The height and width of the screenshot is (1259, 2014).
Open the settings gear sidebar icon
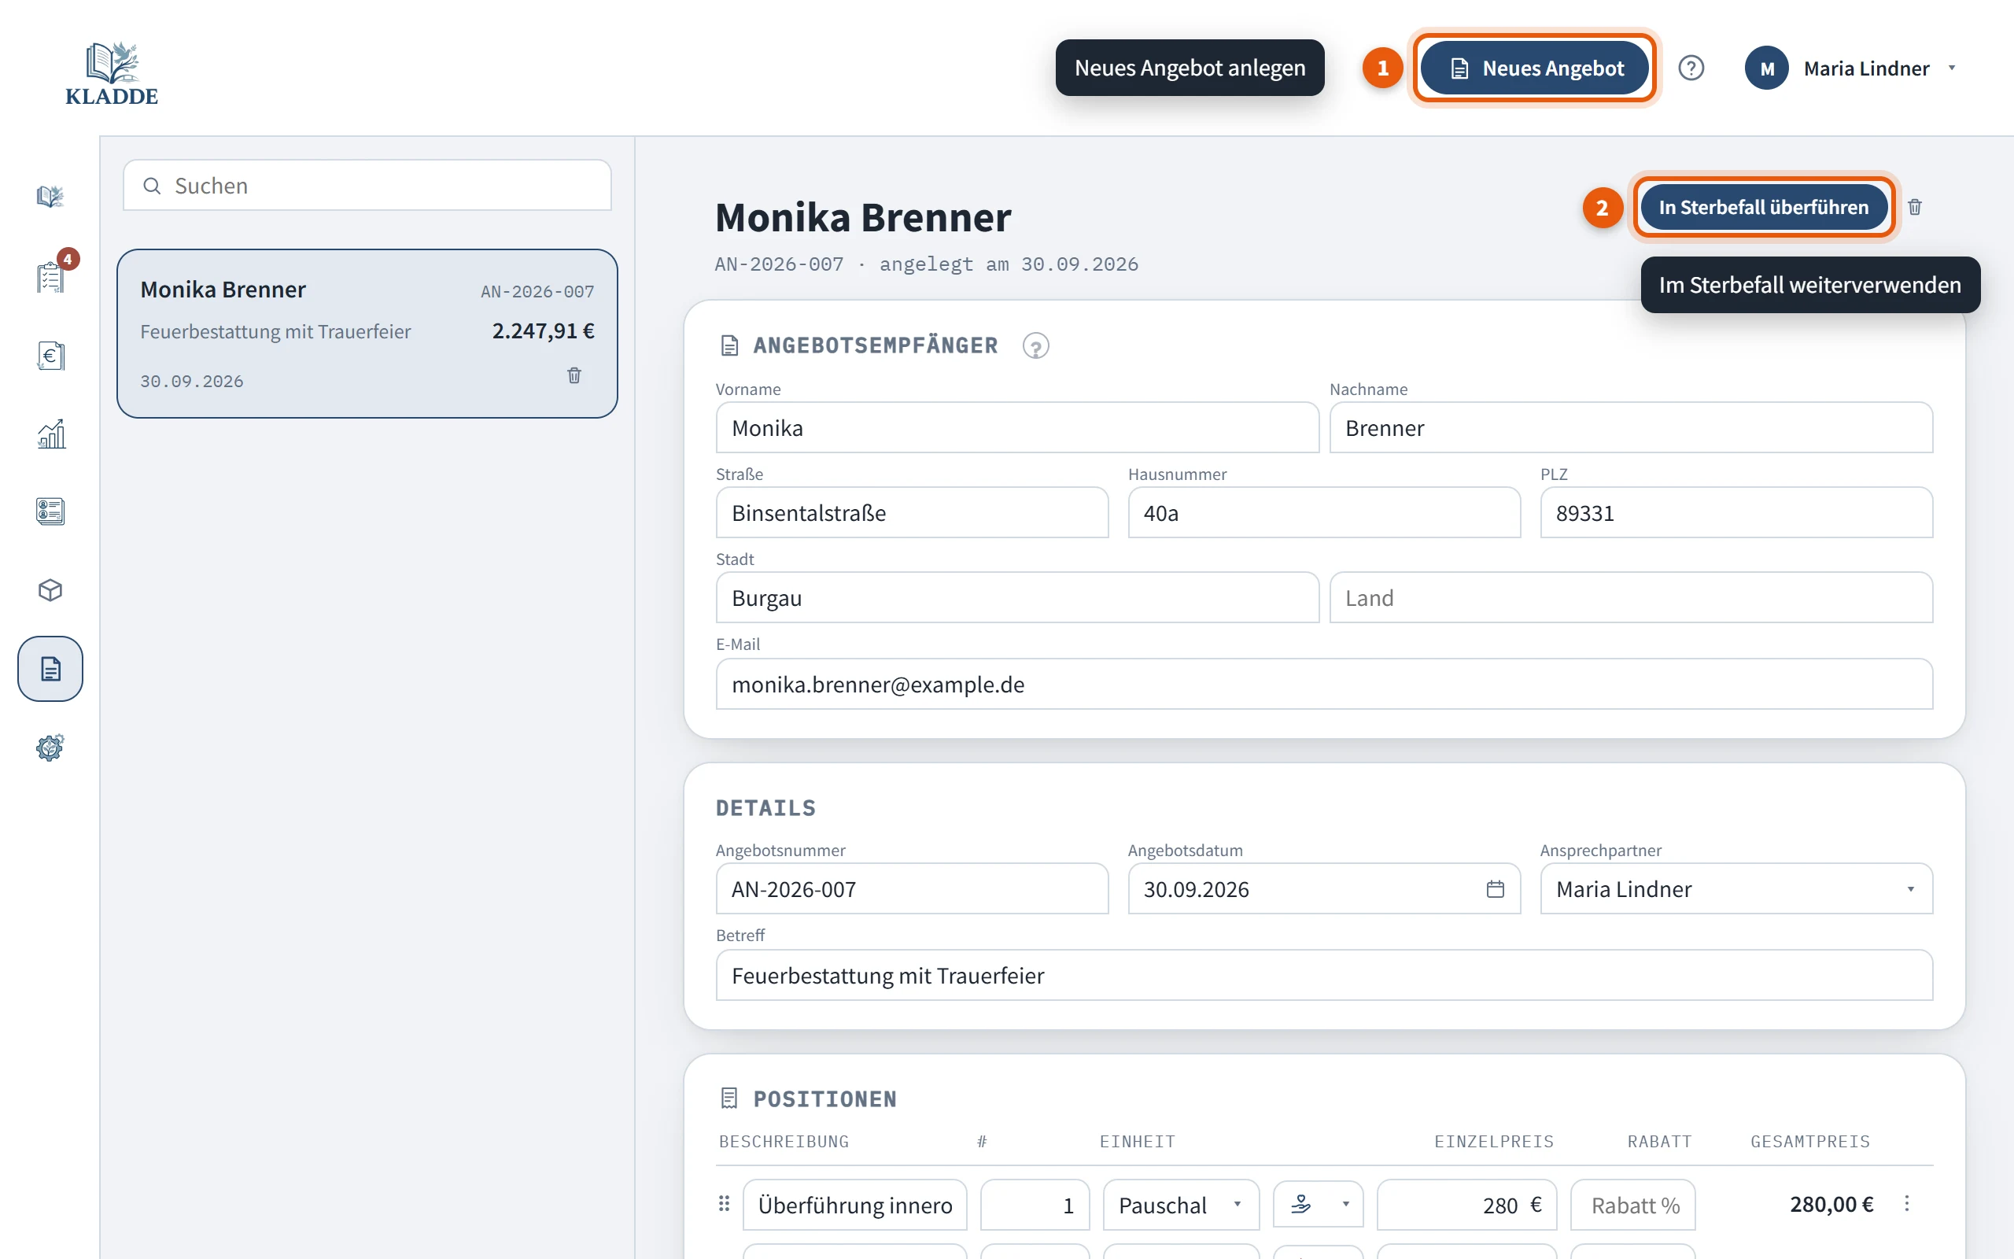coord(50,747)
